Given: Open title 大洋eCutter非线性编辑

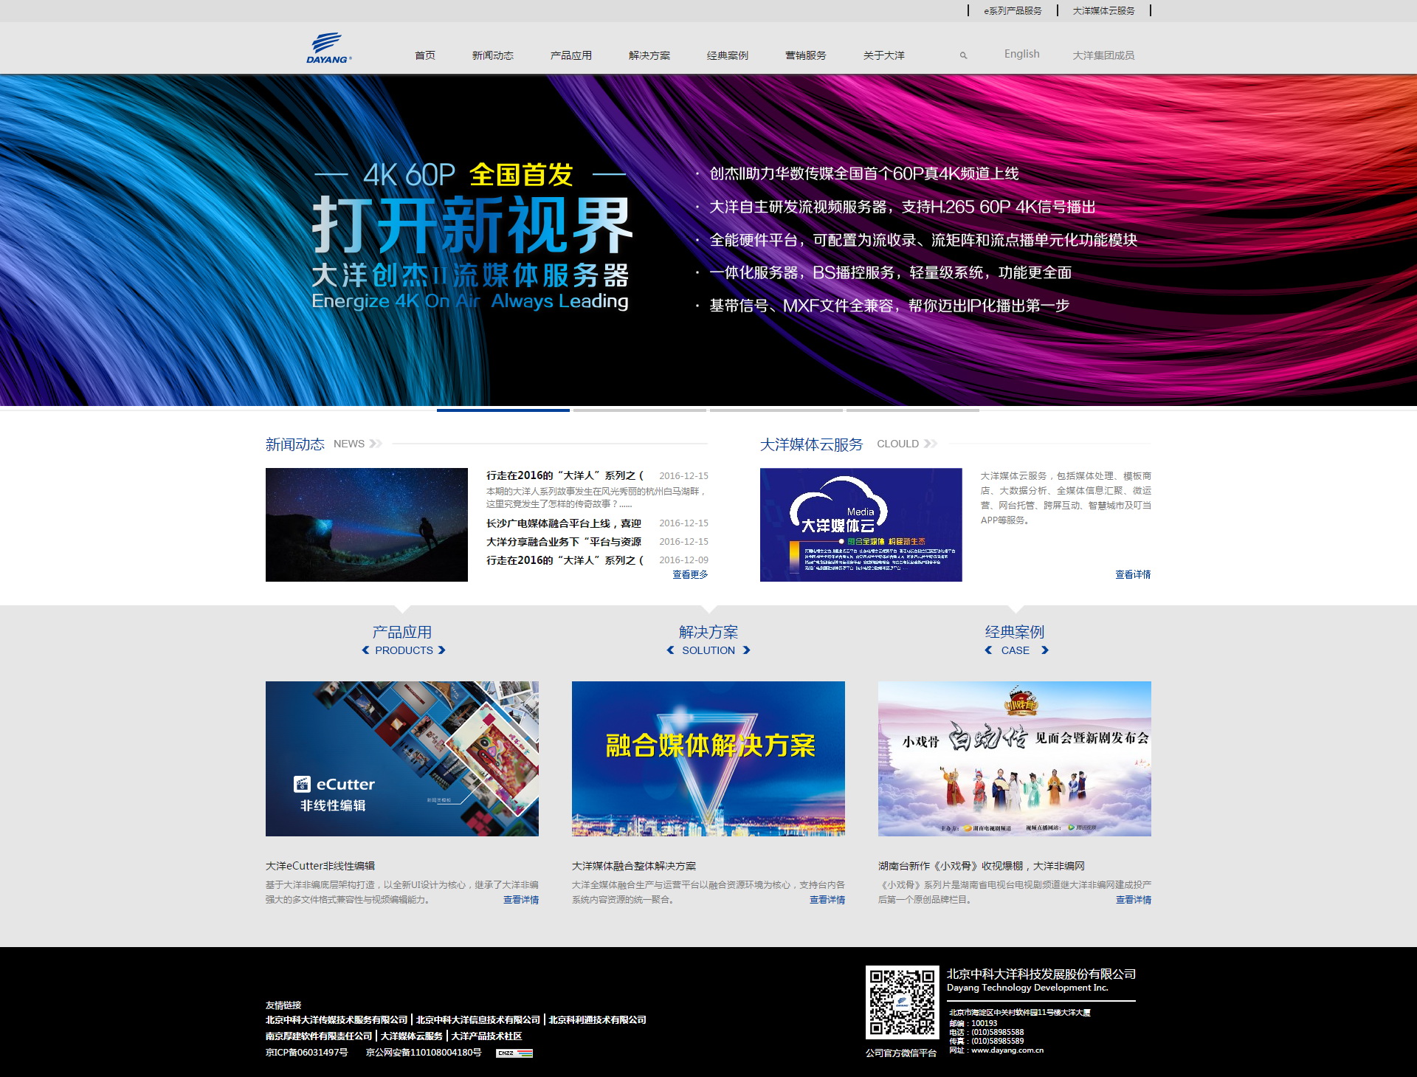Looking at the screenshot, I should tap(320, 866).
